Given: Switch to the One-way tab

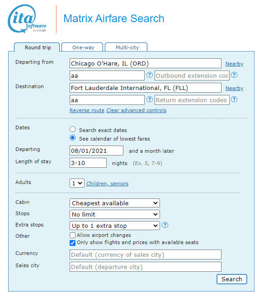Looking at the screenshot, I should tap(83, 47).
